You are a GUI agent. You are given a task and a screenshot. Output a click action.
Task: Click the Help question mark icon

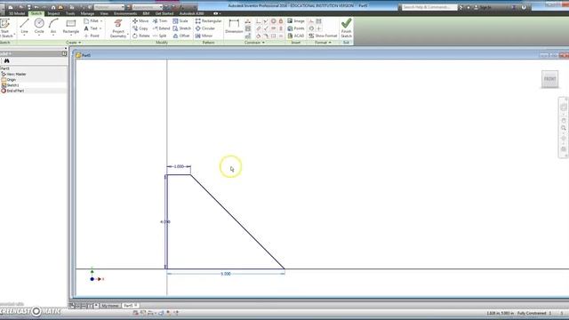(x=524, y=7)
